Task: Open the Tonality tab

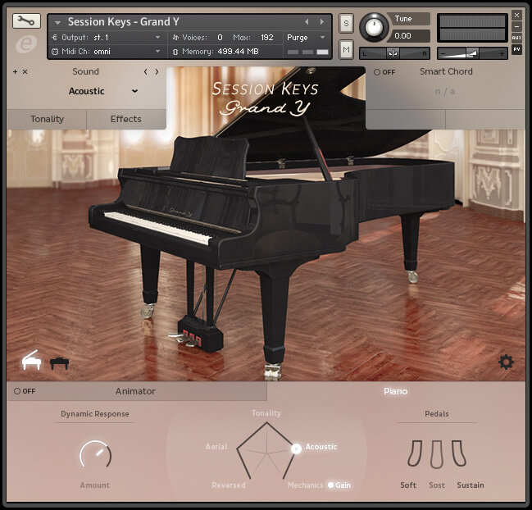Action: (48, 119)
